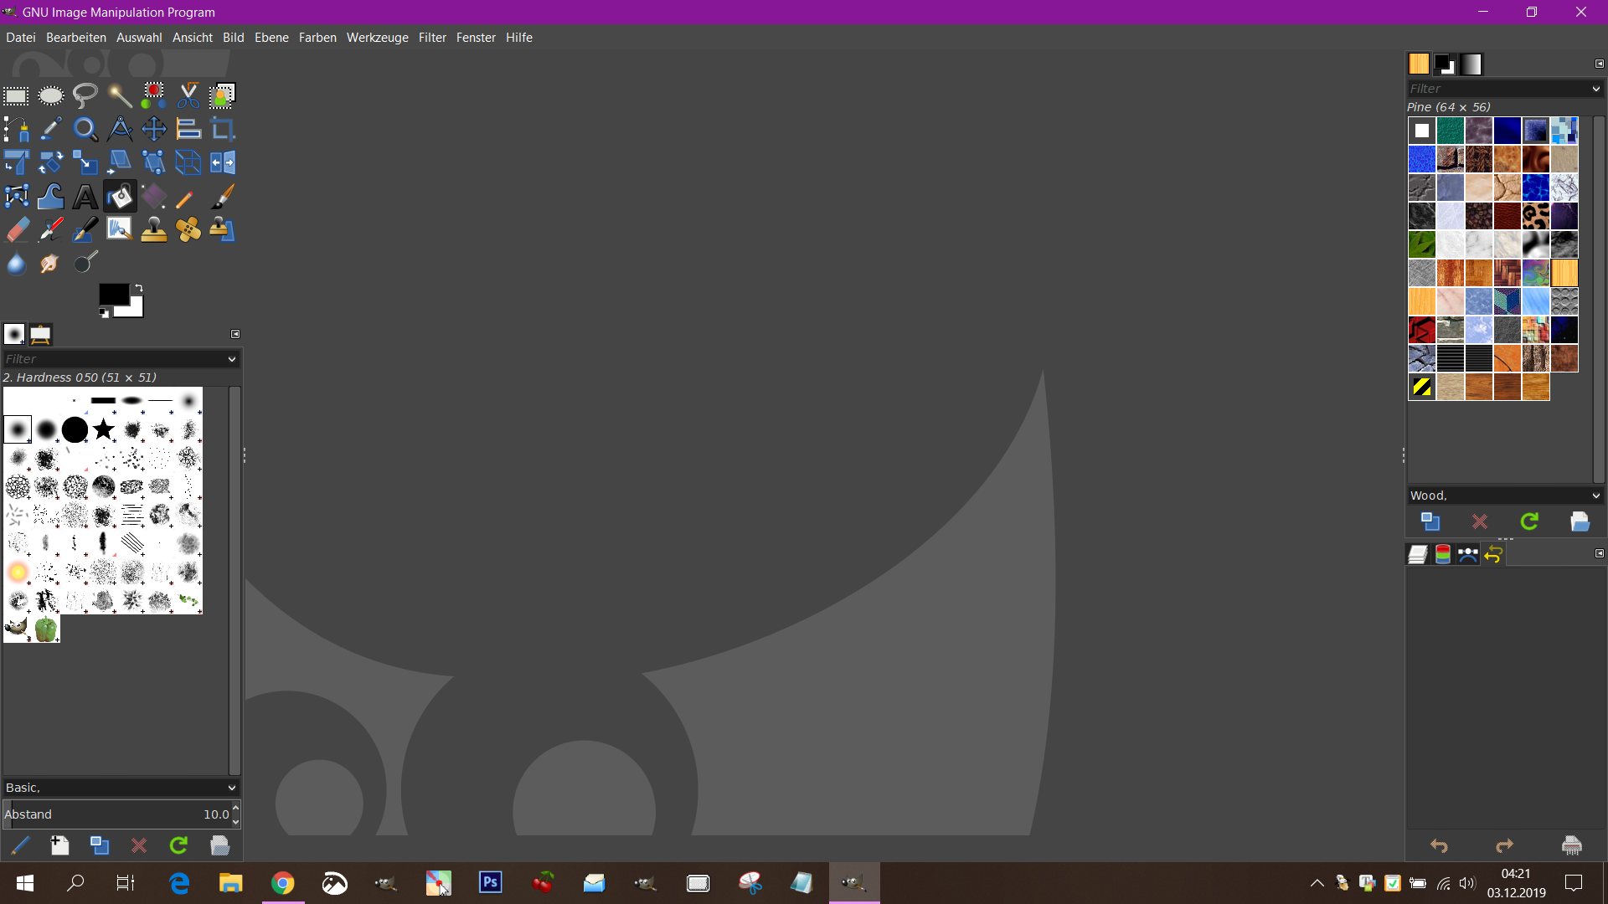Pick the Heal bandage tool

coord(188,230)
